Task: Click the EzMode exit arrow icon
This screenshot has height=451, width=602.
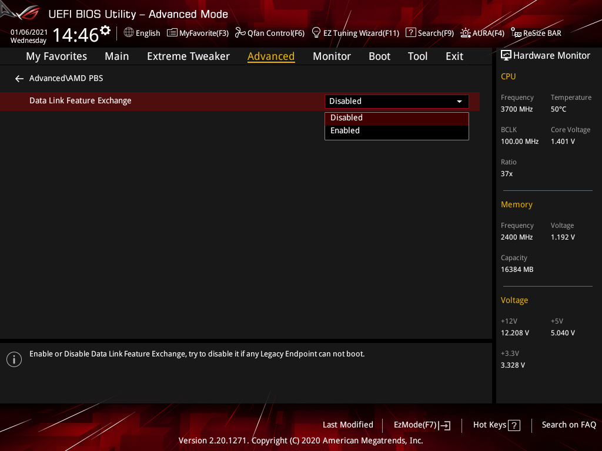Action: click(x=445, y=425)
